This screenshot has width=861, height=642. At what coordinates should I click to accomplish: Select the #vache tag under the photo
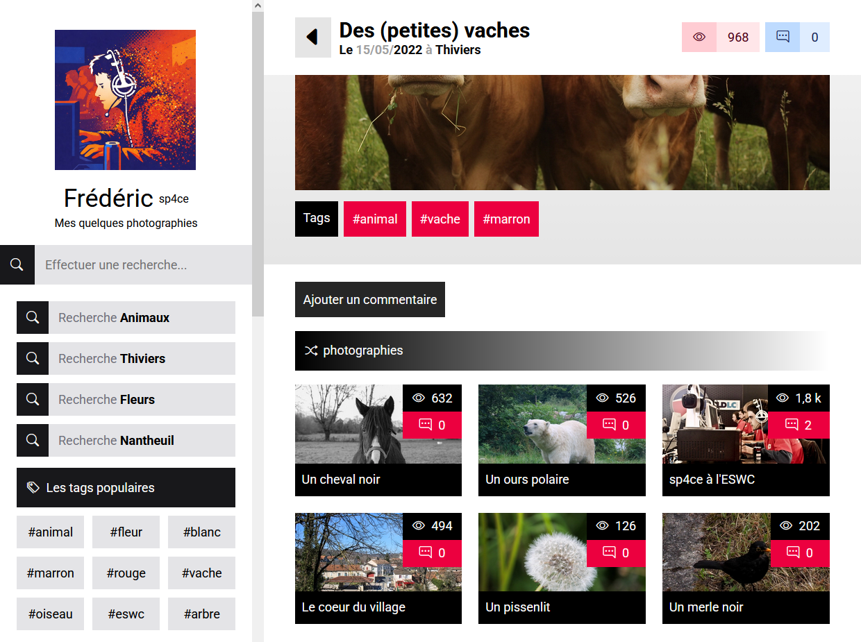coord(440,219)
